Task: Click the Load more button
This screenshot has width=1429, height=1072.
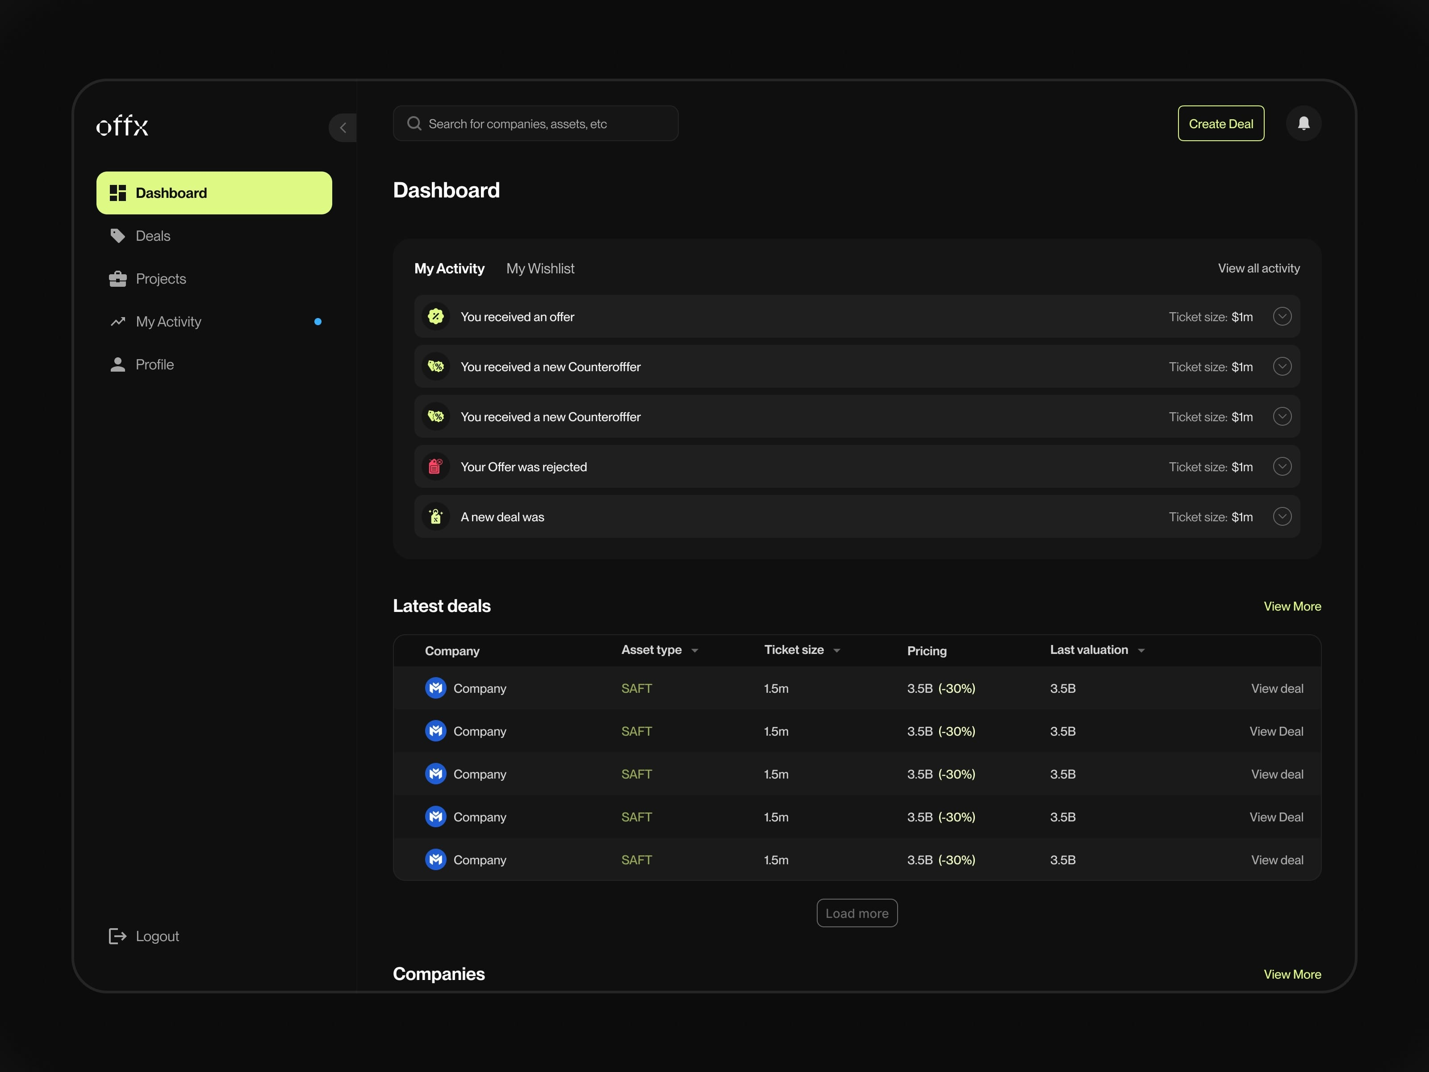Action: point(857,913)
